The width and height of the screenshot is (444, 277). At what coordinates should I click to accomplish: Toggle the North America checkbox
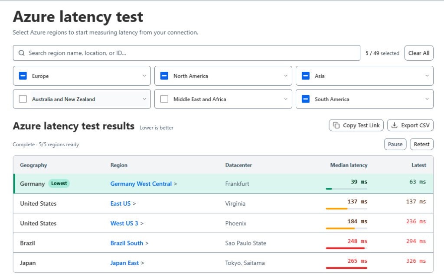click(164, 76)
